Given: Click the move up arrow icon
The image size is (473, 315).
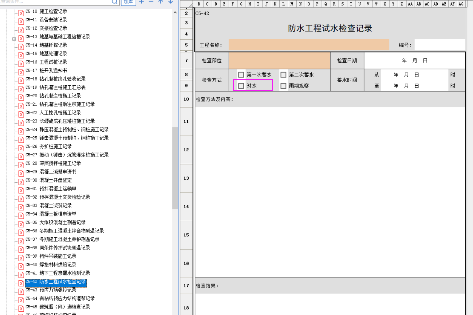Looking at the screenshot, I should [161, 2].
